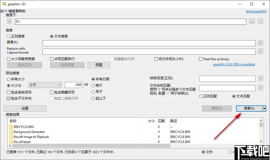Click results horizontal scrollbar left arrow
The image size is (270, 160).
[10, 146]
